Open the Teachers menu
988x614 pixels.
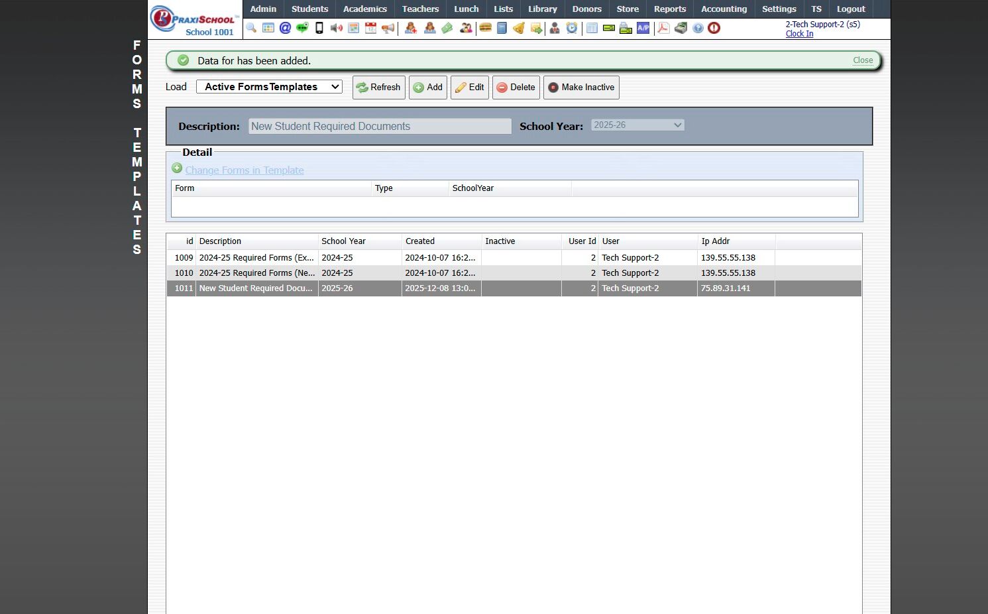420,9
